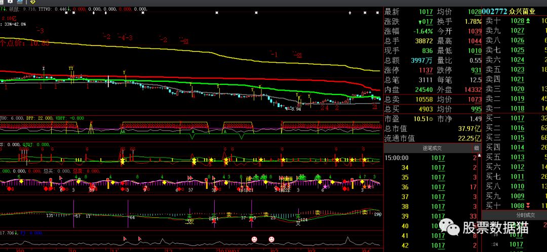Image resolution: width=547 pixels, height=252 pixels.
Task: Click the 最高 value 1044
Action: tap(475, 41)
